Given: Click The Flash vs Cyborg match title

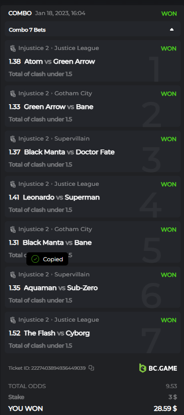Looking at the screenshot, I should point(57,333).
